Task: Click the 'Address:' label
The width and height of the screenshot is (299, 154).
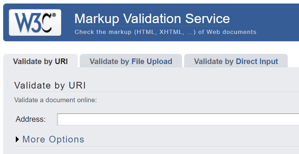Action: point(31,119)
